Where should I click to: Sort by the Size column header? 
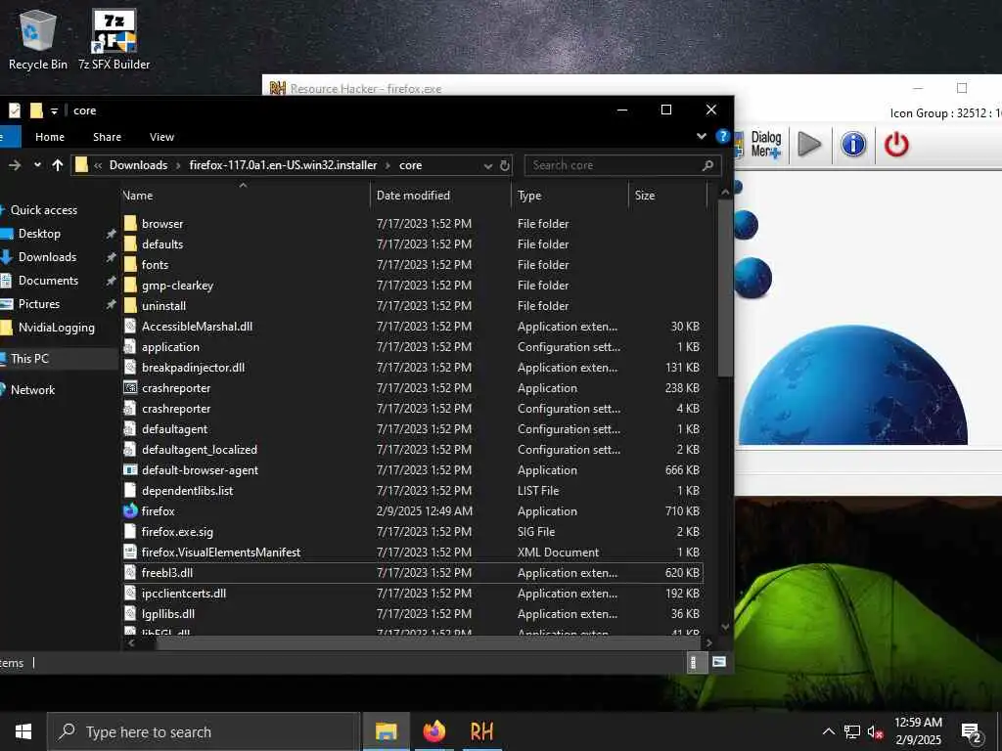pos(668,196)
